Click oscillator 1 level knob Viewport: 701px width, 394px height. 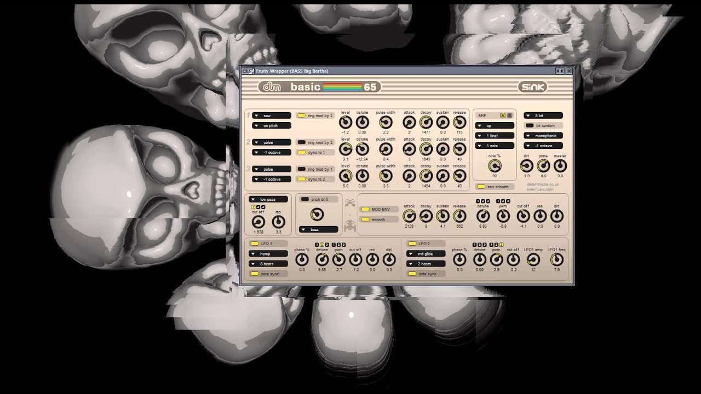(x=346, y=123)
